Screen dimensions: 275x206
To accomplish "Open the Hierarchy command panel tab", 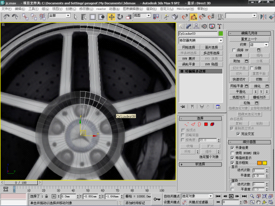I will [196, 26].
